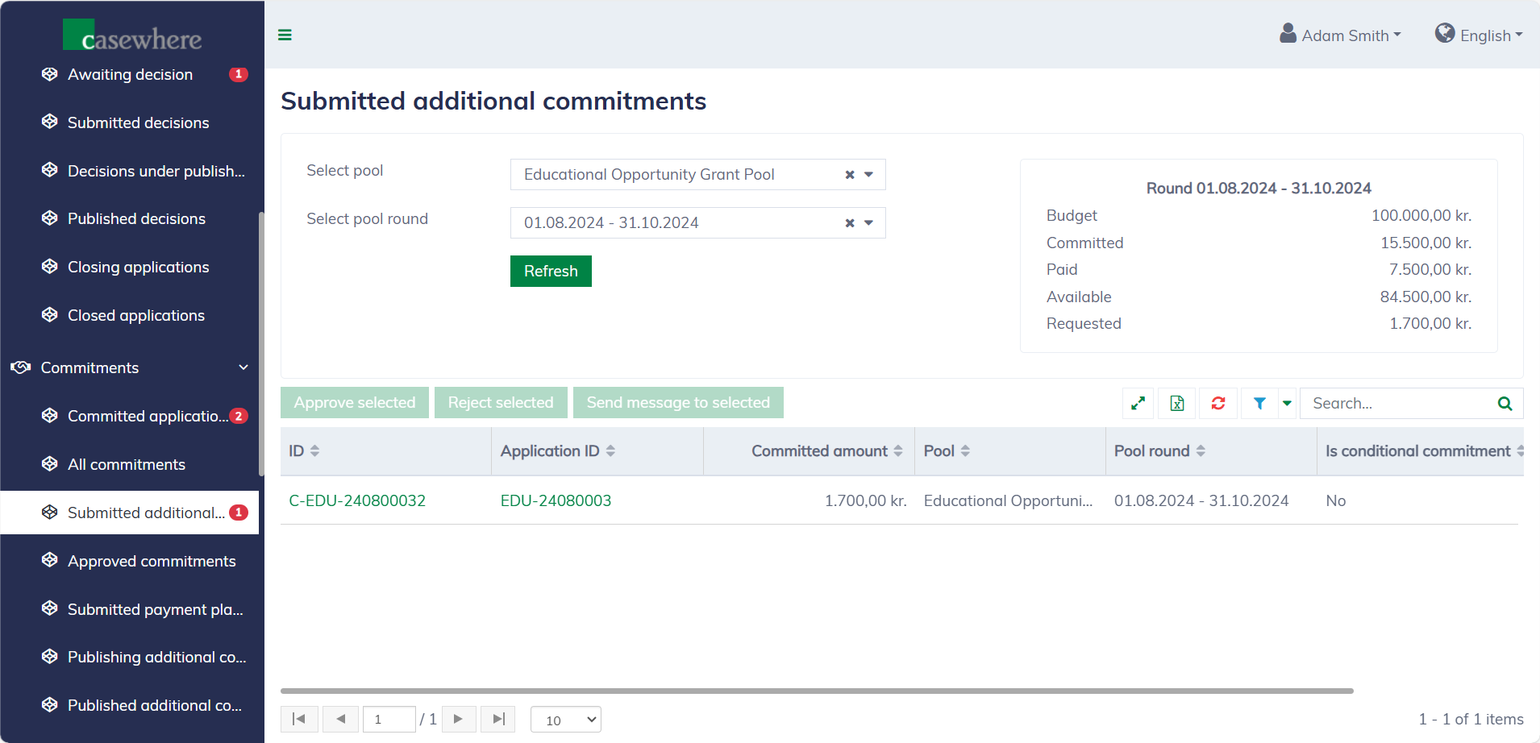
Task: Click the hamburger menu icon
Action: [x=285, y=35]
